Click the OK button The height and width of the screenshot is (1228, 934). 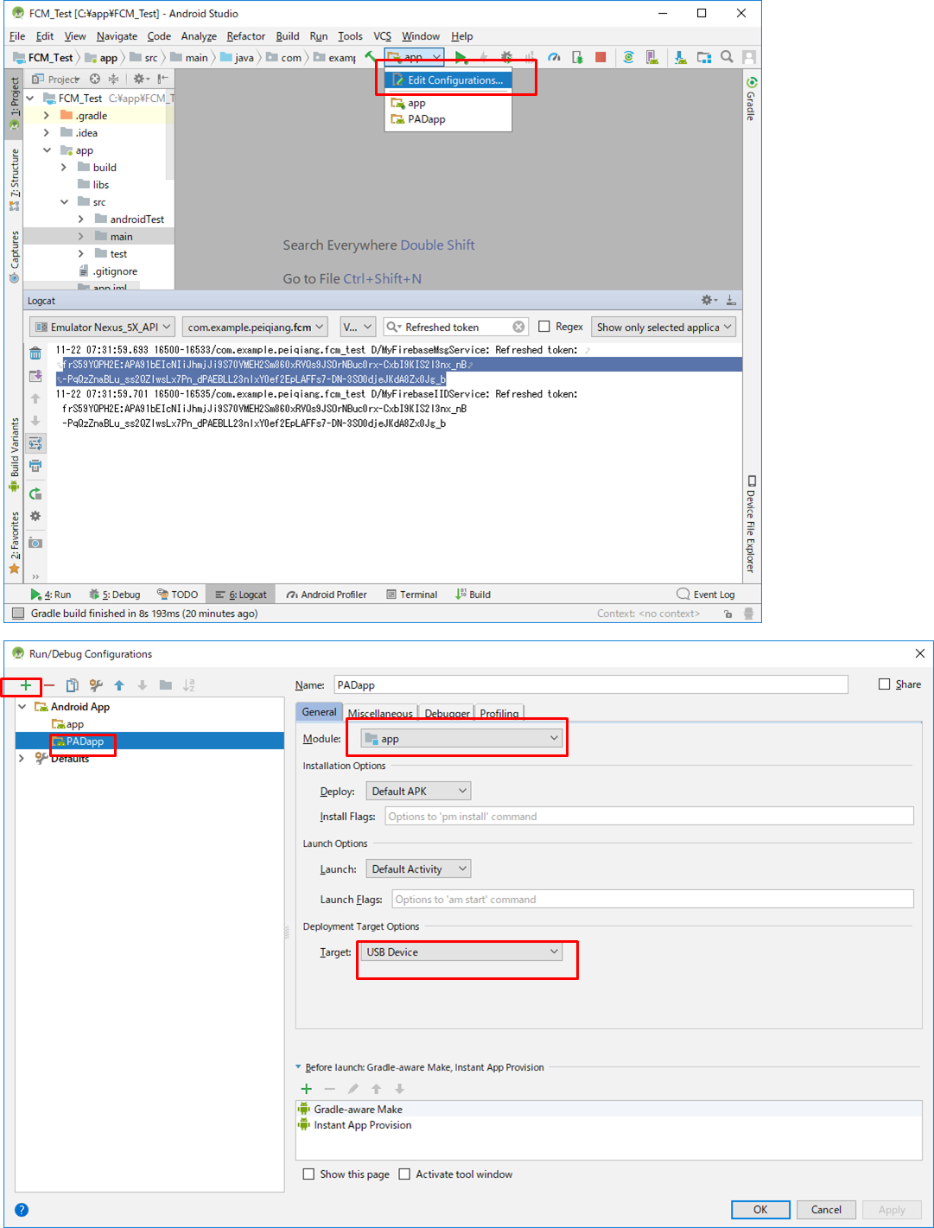[x=760, y=1210]
